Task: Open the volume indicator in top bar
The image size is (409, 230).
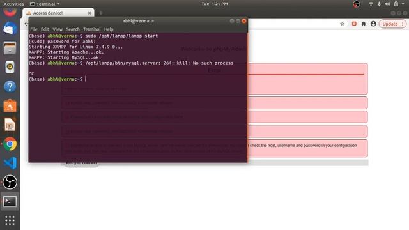Action: pyautogui.click(x=387, y=4)
